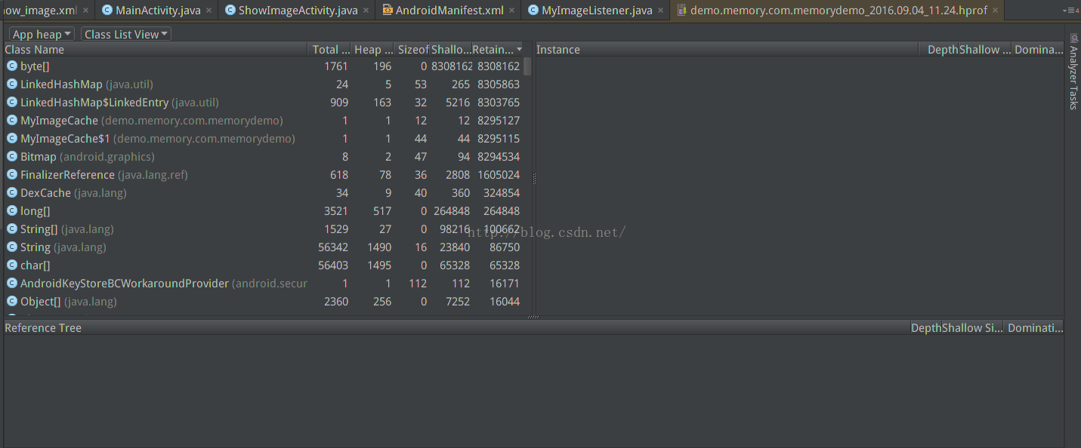The height and width of the screenshot is (448, 1081).
Task: Open the Class List View dropdown
Action: tap(126, 34)
